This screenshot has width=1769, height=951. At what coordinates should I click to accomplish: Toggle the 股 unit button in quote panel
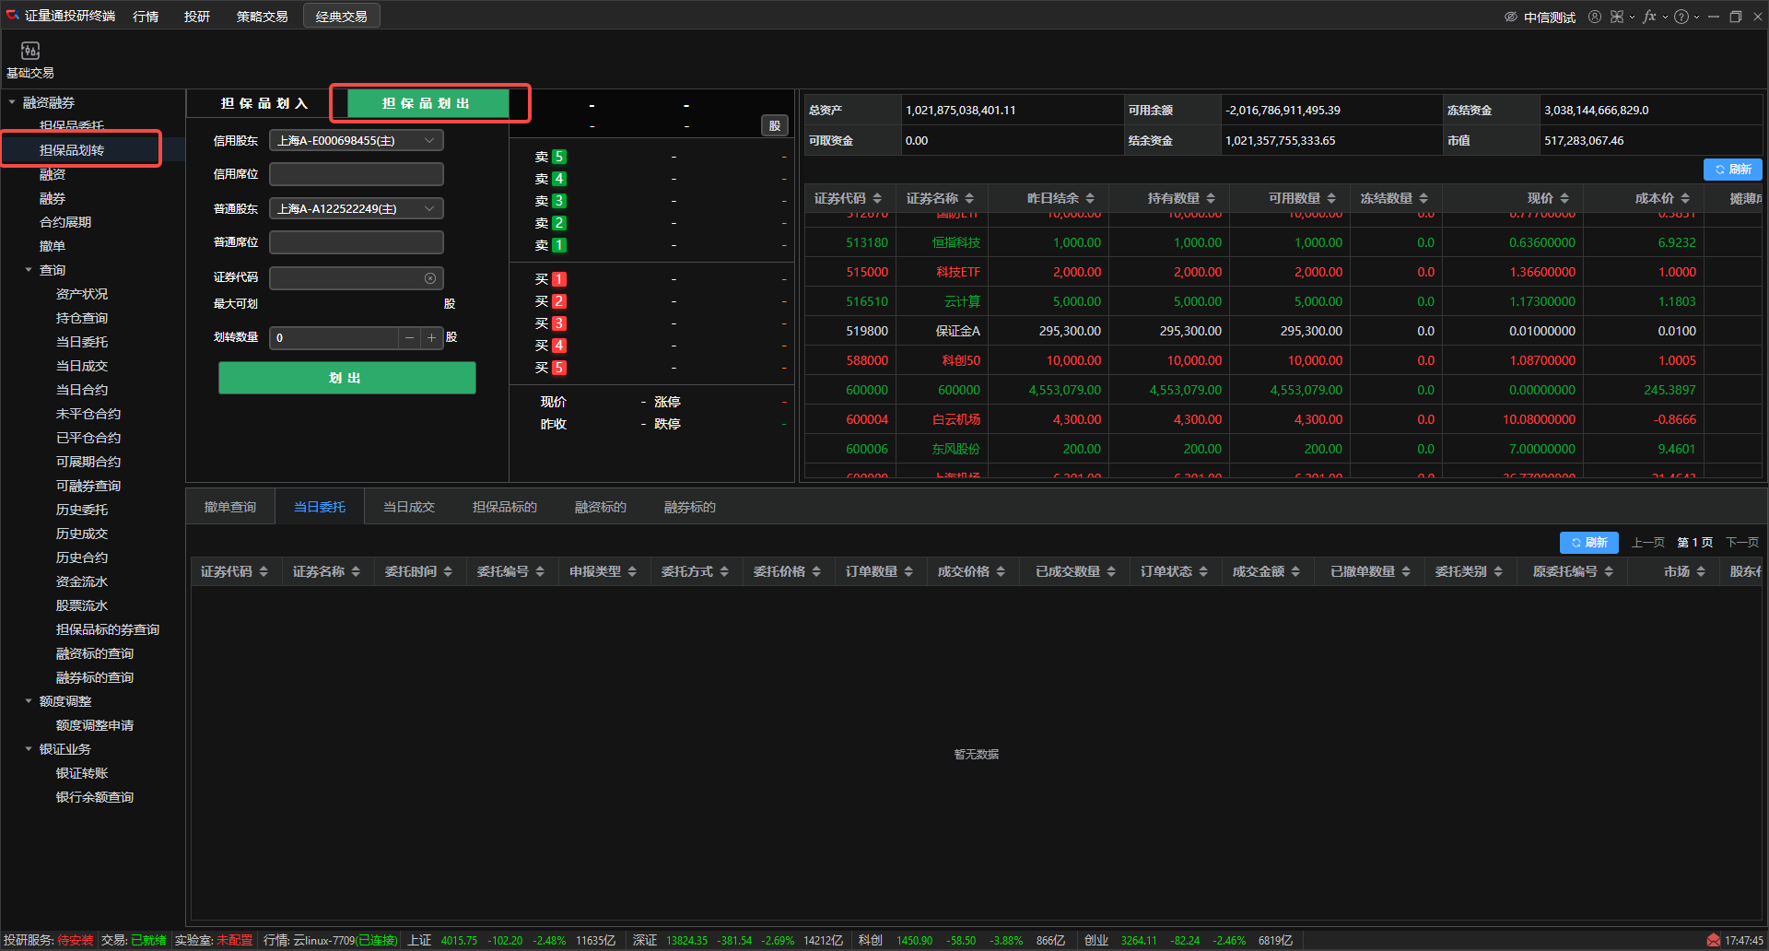[775, 126]
